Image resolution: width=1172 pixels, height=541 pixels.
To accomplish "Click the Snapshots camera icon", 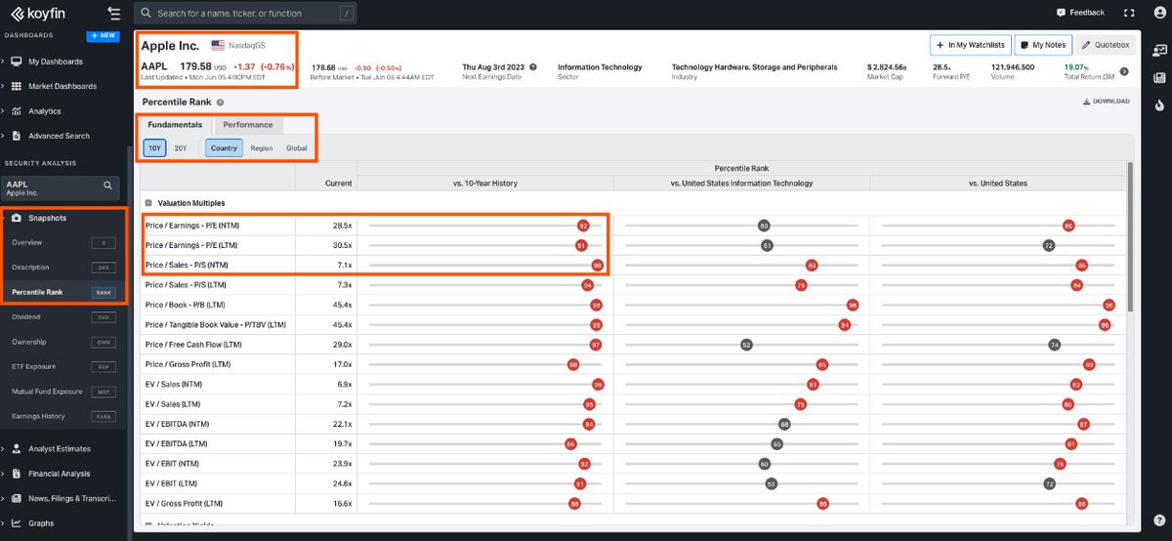I will 16,218.
